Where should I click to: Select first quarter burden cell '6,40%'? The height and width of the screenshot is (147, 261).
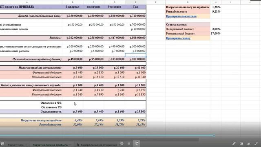73,120
